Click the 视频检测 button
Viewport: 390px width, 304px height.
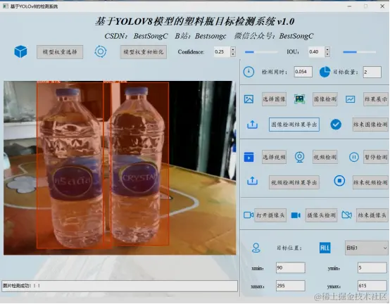click(325, 157)
